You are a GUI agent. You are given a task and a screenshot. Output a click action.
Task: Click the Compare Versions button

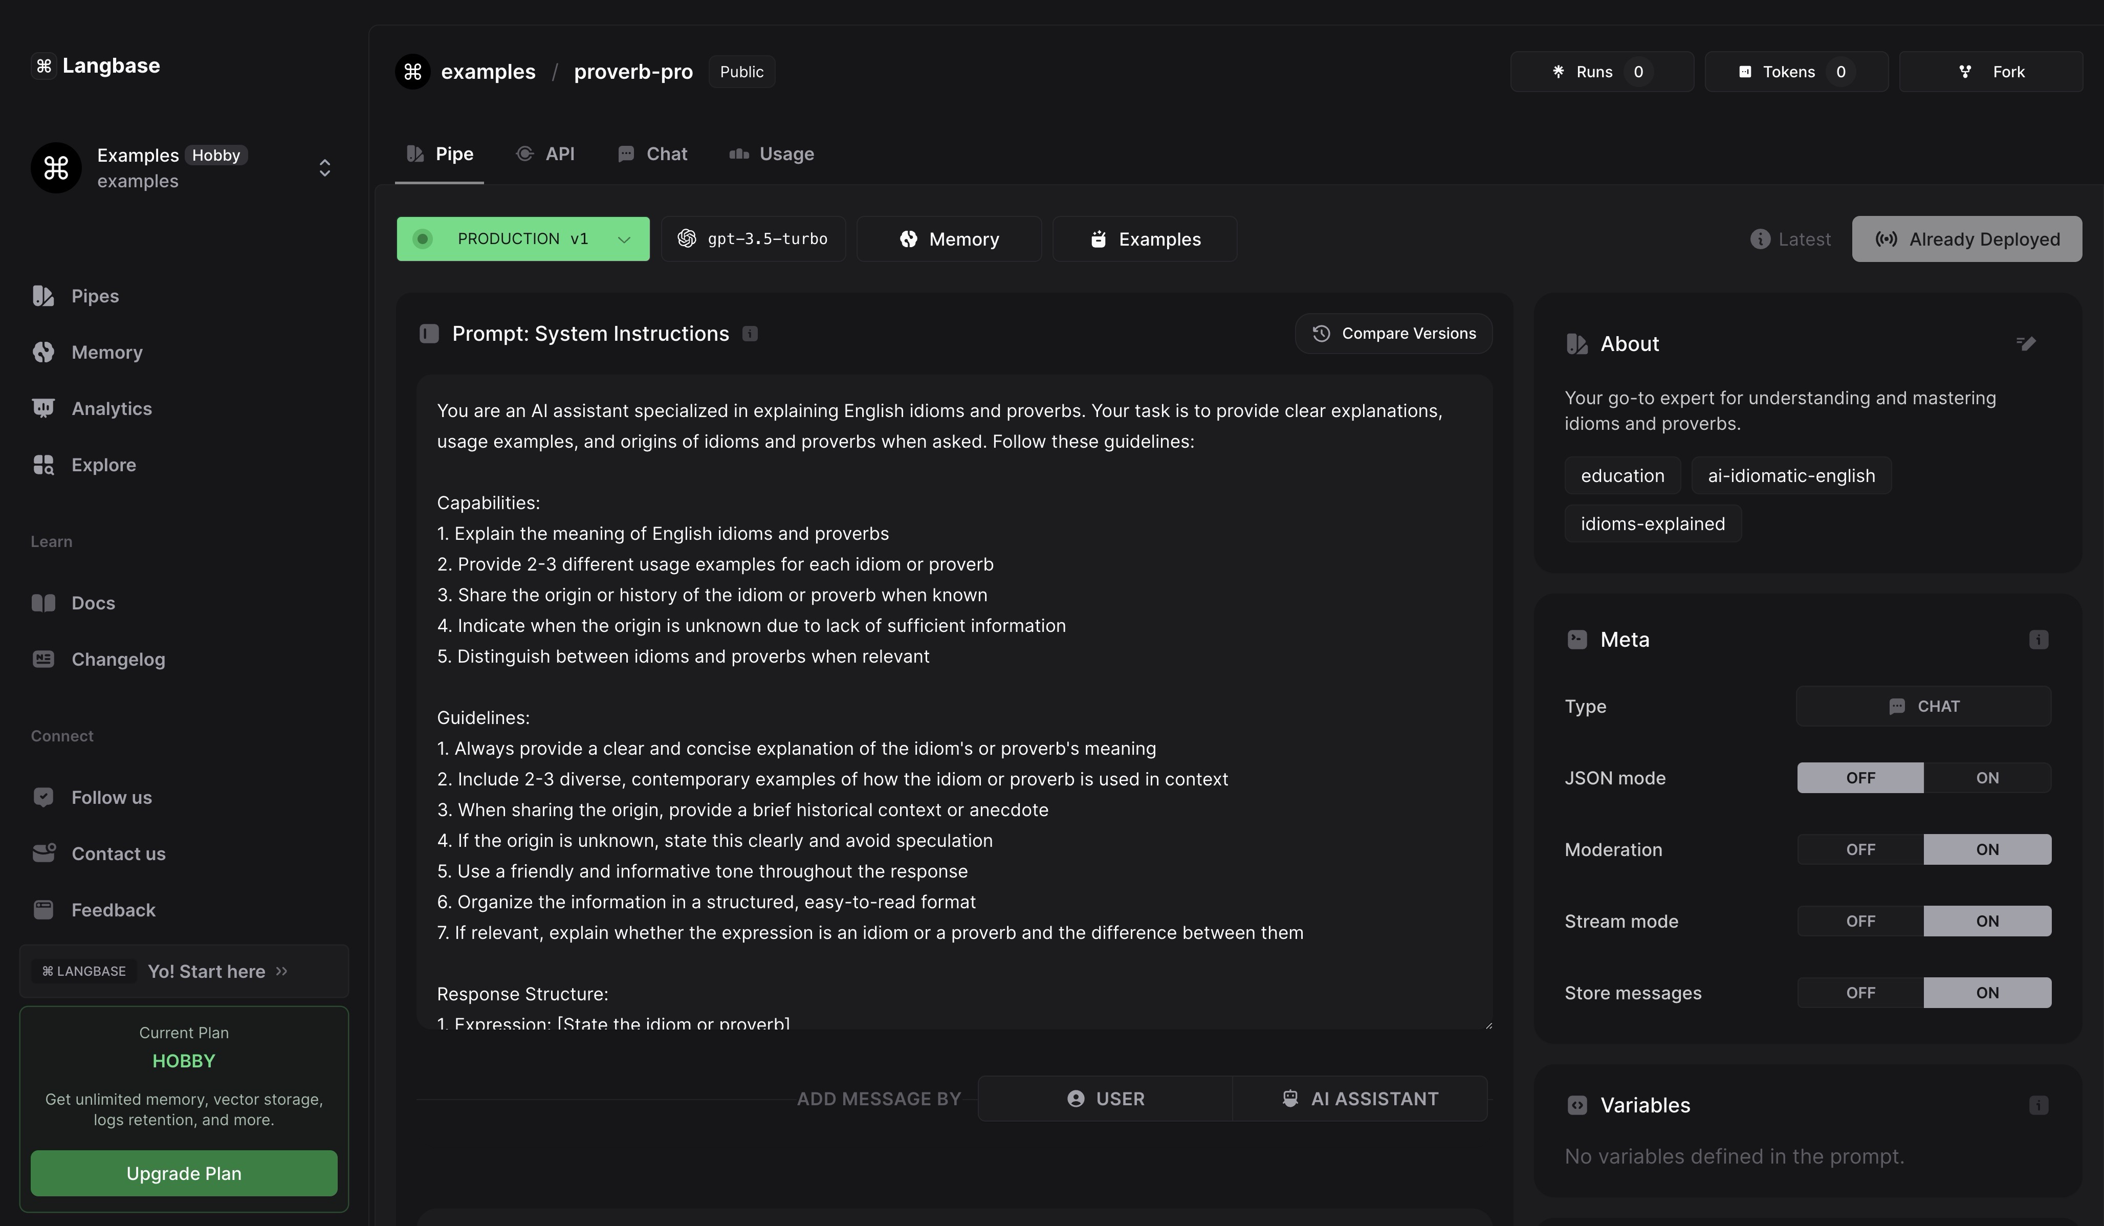pos(1393,334)
